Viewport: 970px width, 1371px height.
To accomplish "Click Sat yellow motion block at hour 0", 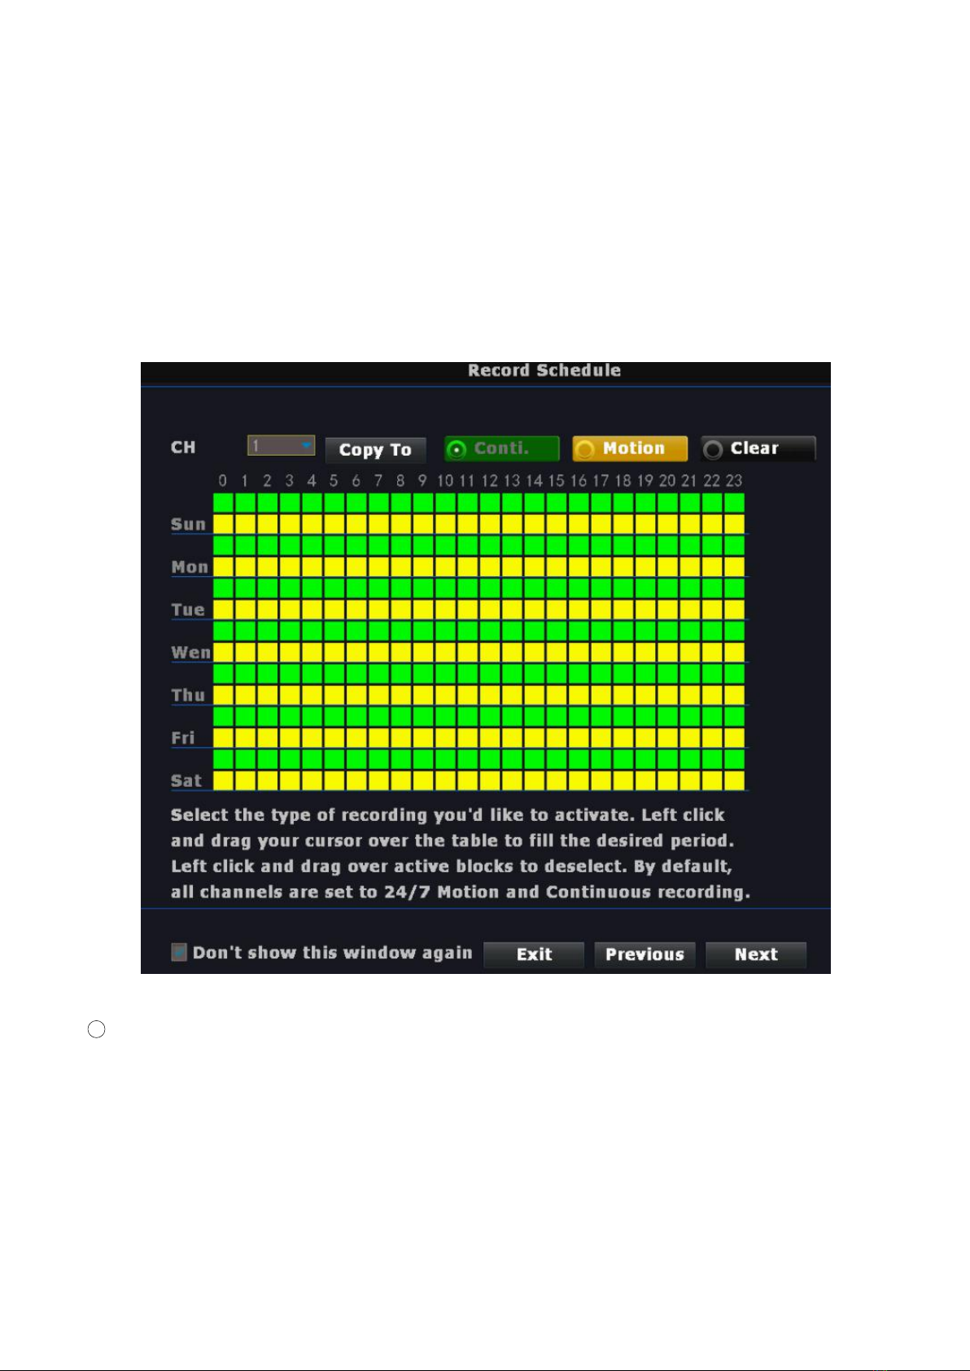I will (x=223, y=780).
